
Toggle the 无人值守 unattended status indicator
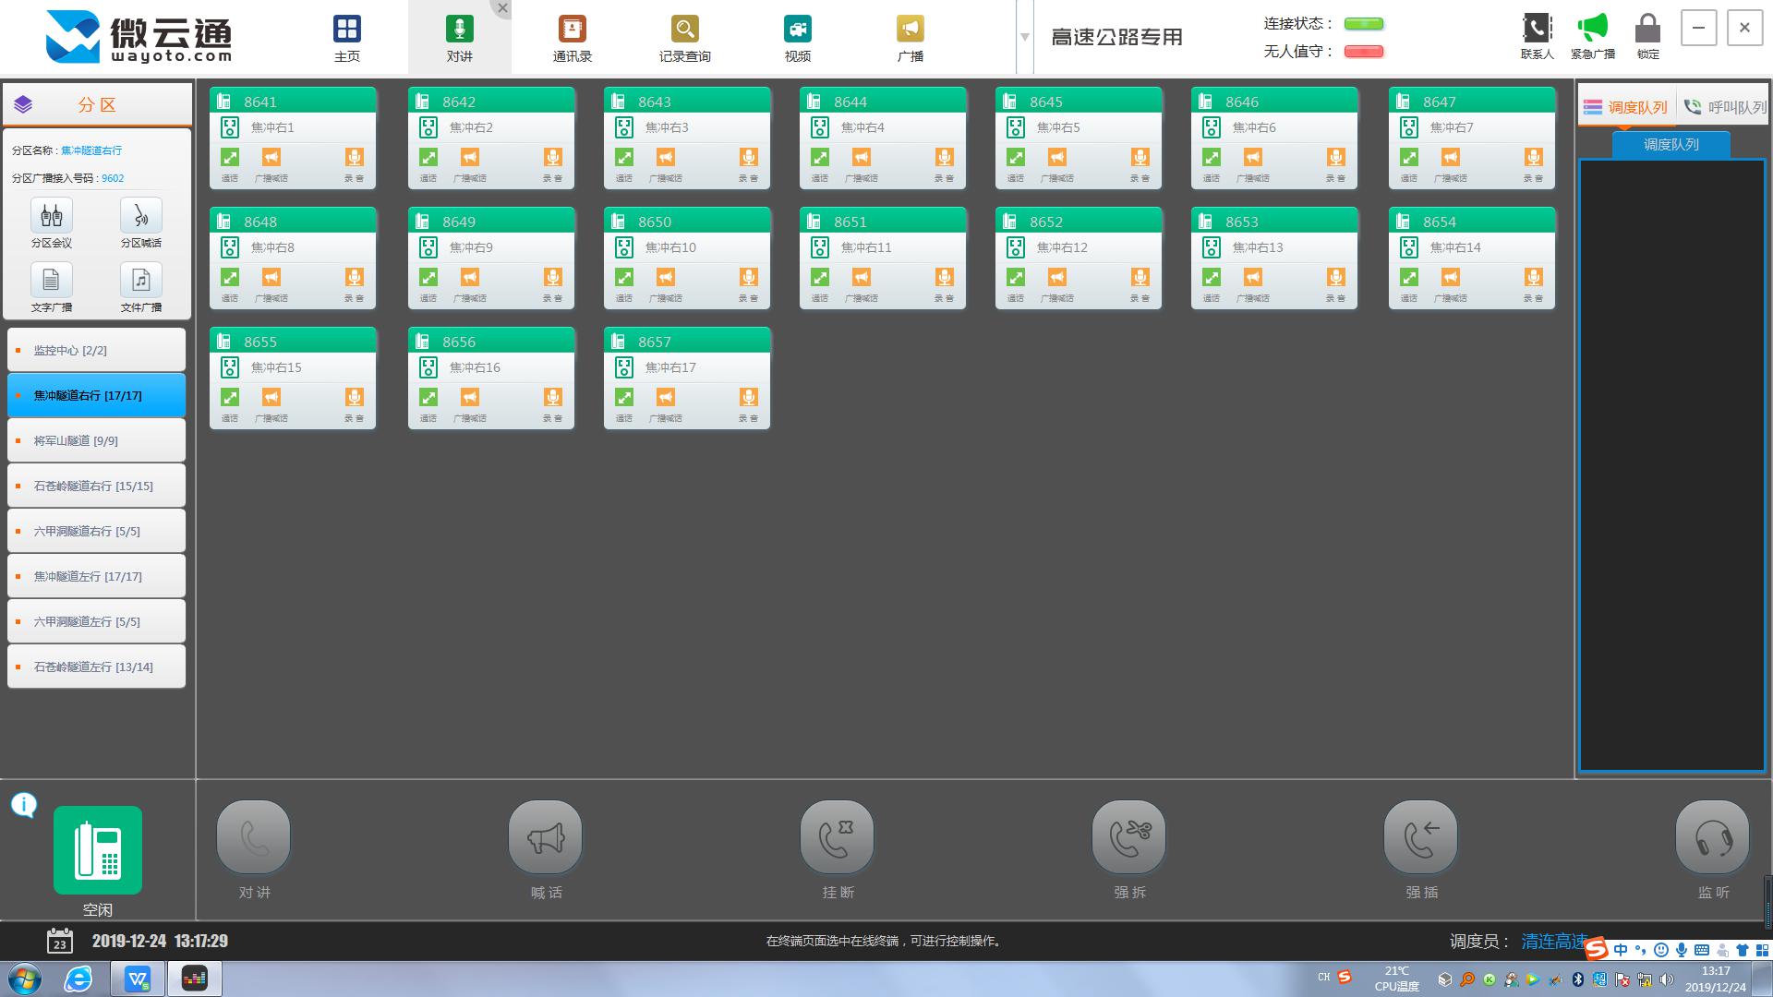point(1363,52)
